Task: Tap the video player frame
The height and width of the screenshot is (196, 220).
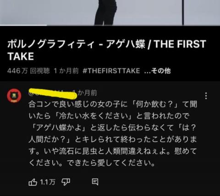Action: [110, 12]
